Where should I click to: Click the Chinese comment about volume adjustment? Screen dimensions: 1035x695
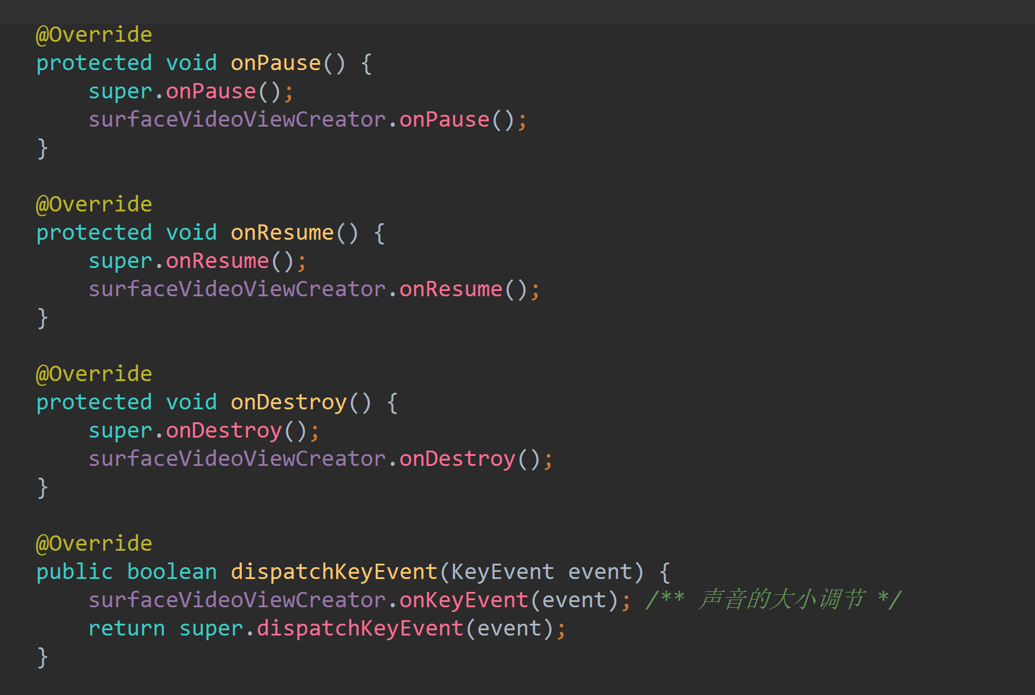(x=773, y=600)
